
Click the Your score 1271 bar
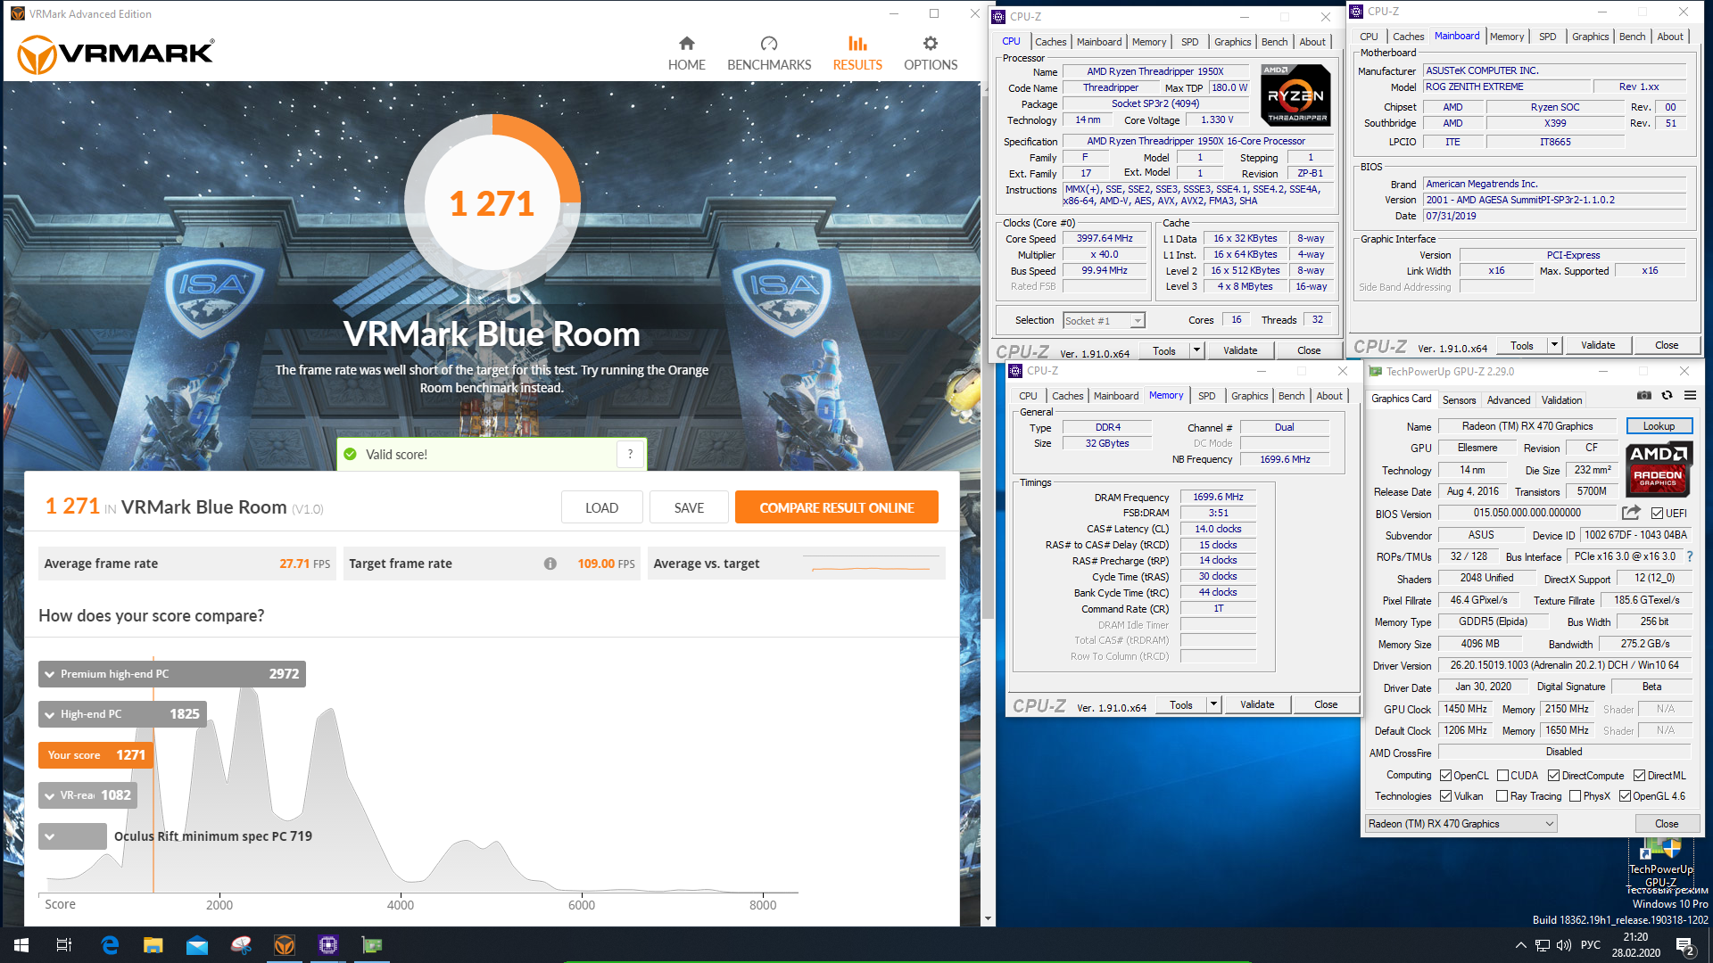tap(95, 755)
